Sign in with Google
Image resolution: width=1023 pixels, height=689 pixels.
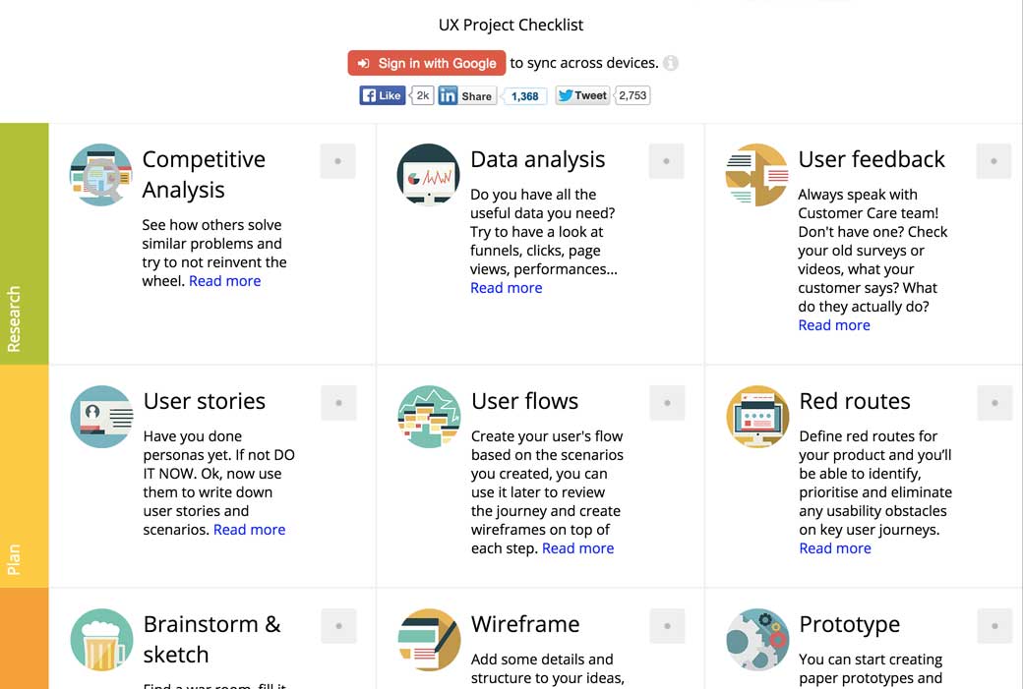426,62
